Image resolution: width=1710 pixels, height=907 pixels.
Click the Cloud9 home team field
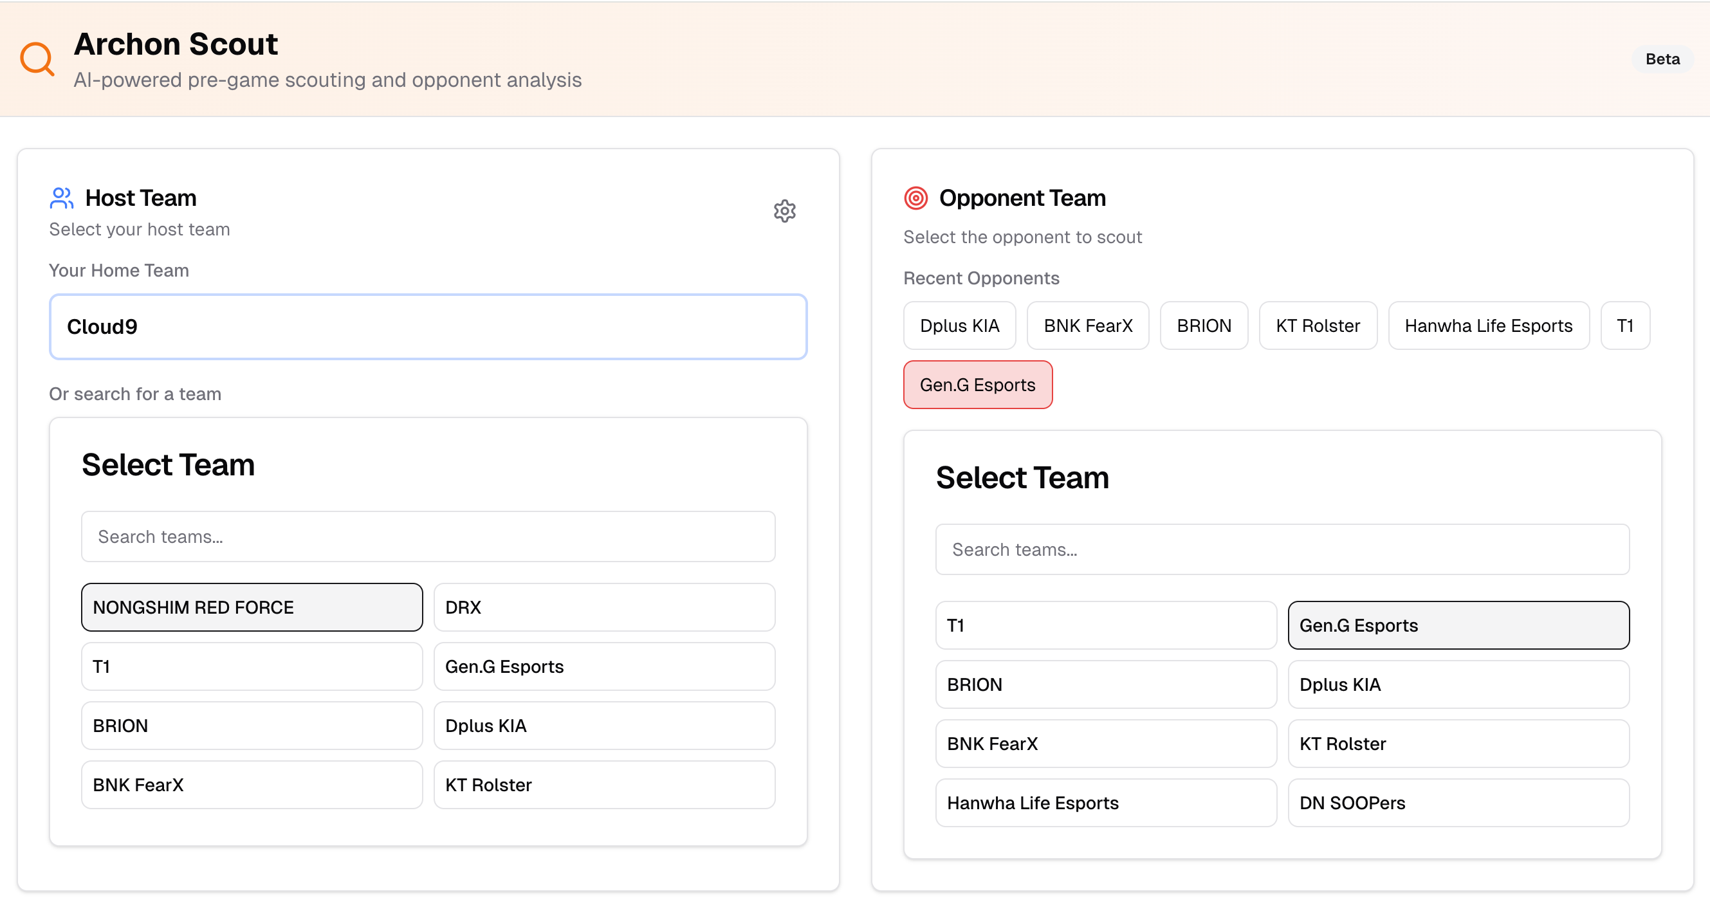428,326
